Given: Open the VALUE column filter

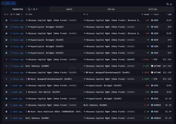Looking at the screenshot, I should pyautogui.click(x=142, y=14).
